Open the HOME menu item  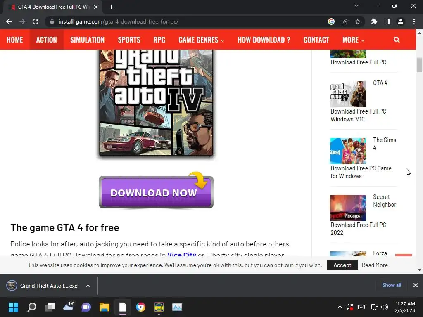click(x=15, y=40)
